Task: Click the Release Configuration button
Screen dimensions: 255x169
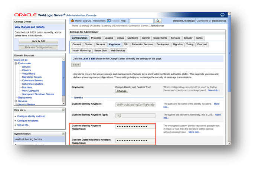Action: [39, 48]
